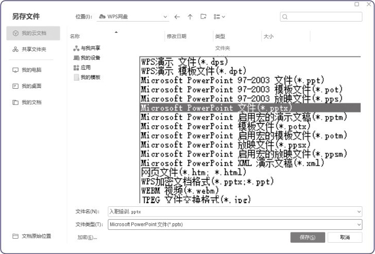Viewport: 375px width, 254px height.
Task: Choose PowerPoint 97-2003 模板文件(*.pot) format
Action: tap(250, 89)
